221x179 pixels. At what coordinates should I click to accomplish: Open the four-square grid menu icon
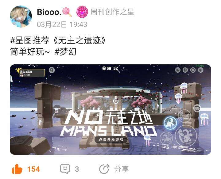[178, 70]
